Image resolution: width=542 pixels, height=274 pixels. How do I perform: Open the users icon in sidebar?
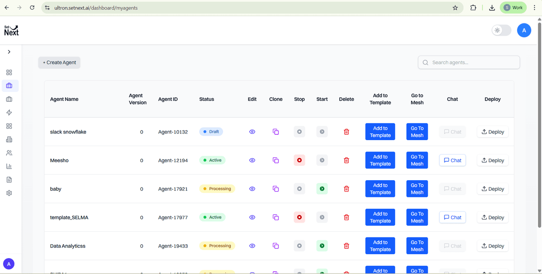[x=9, y=153]
